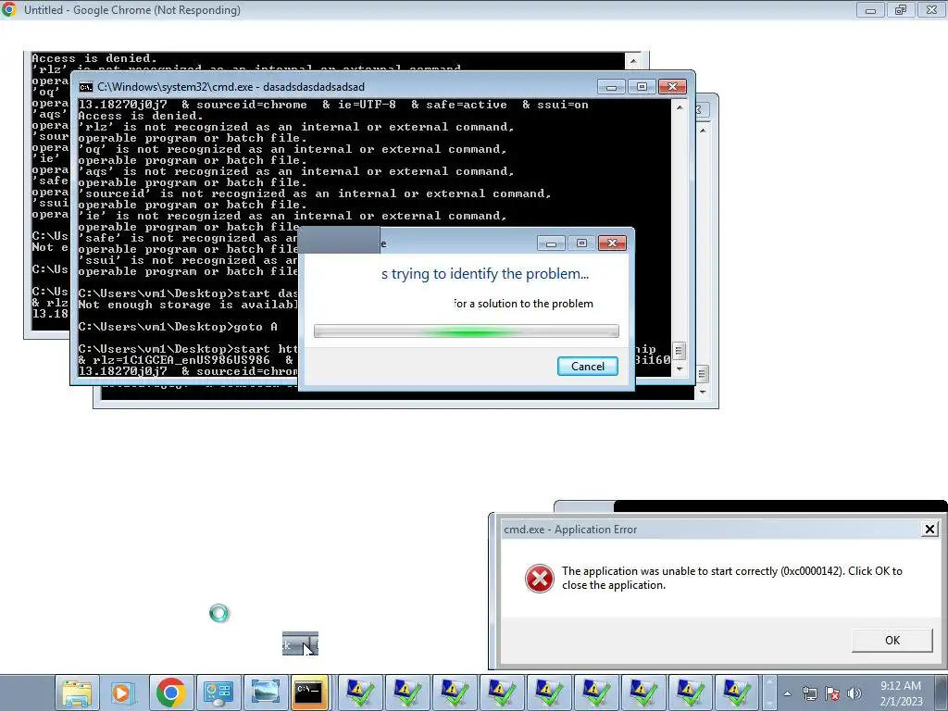This screenshot has width=948, height=711.
Task: Open the network tray icon
Action: click(809, 693)
